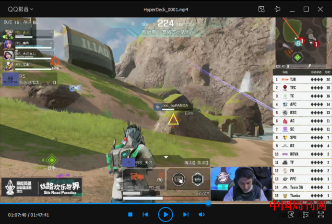The image size is (332, 224).
Task: Open the QQ影音 main menu dropdown
Action: (22, 9)
